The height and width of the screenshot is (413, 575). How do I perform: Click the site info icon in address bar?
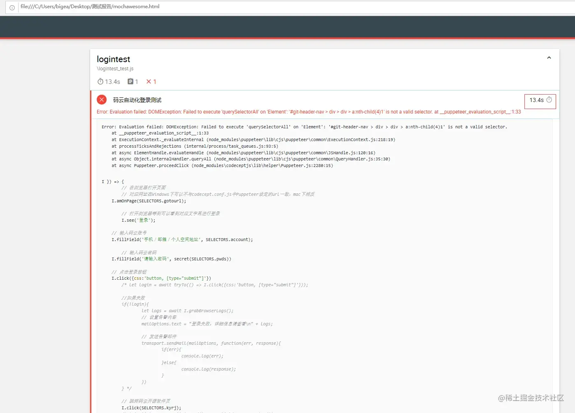(x=12, y=7)
